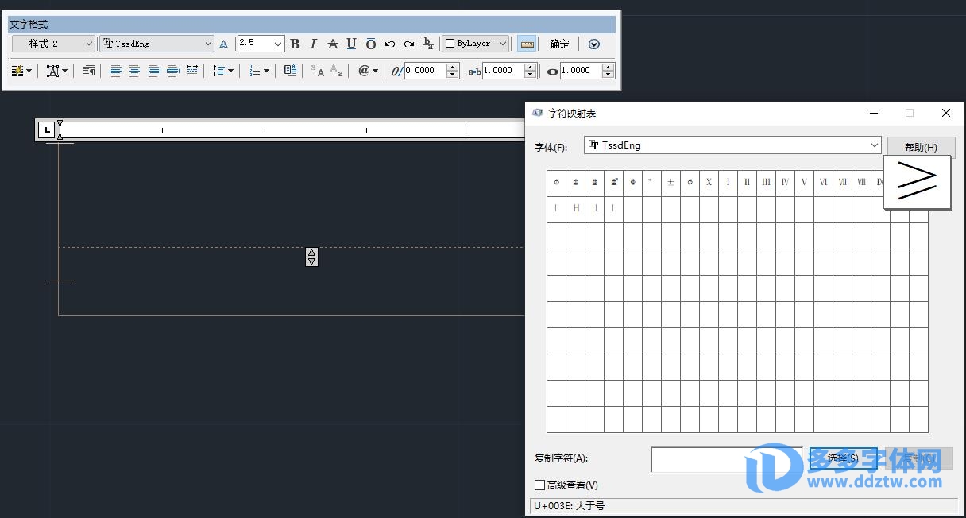The image size is (966, 518).
Task: Open the text height 2.5 dropdown
Action: tap(277, 44)
